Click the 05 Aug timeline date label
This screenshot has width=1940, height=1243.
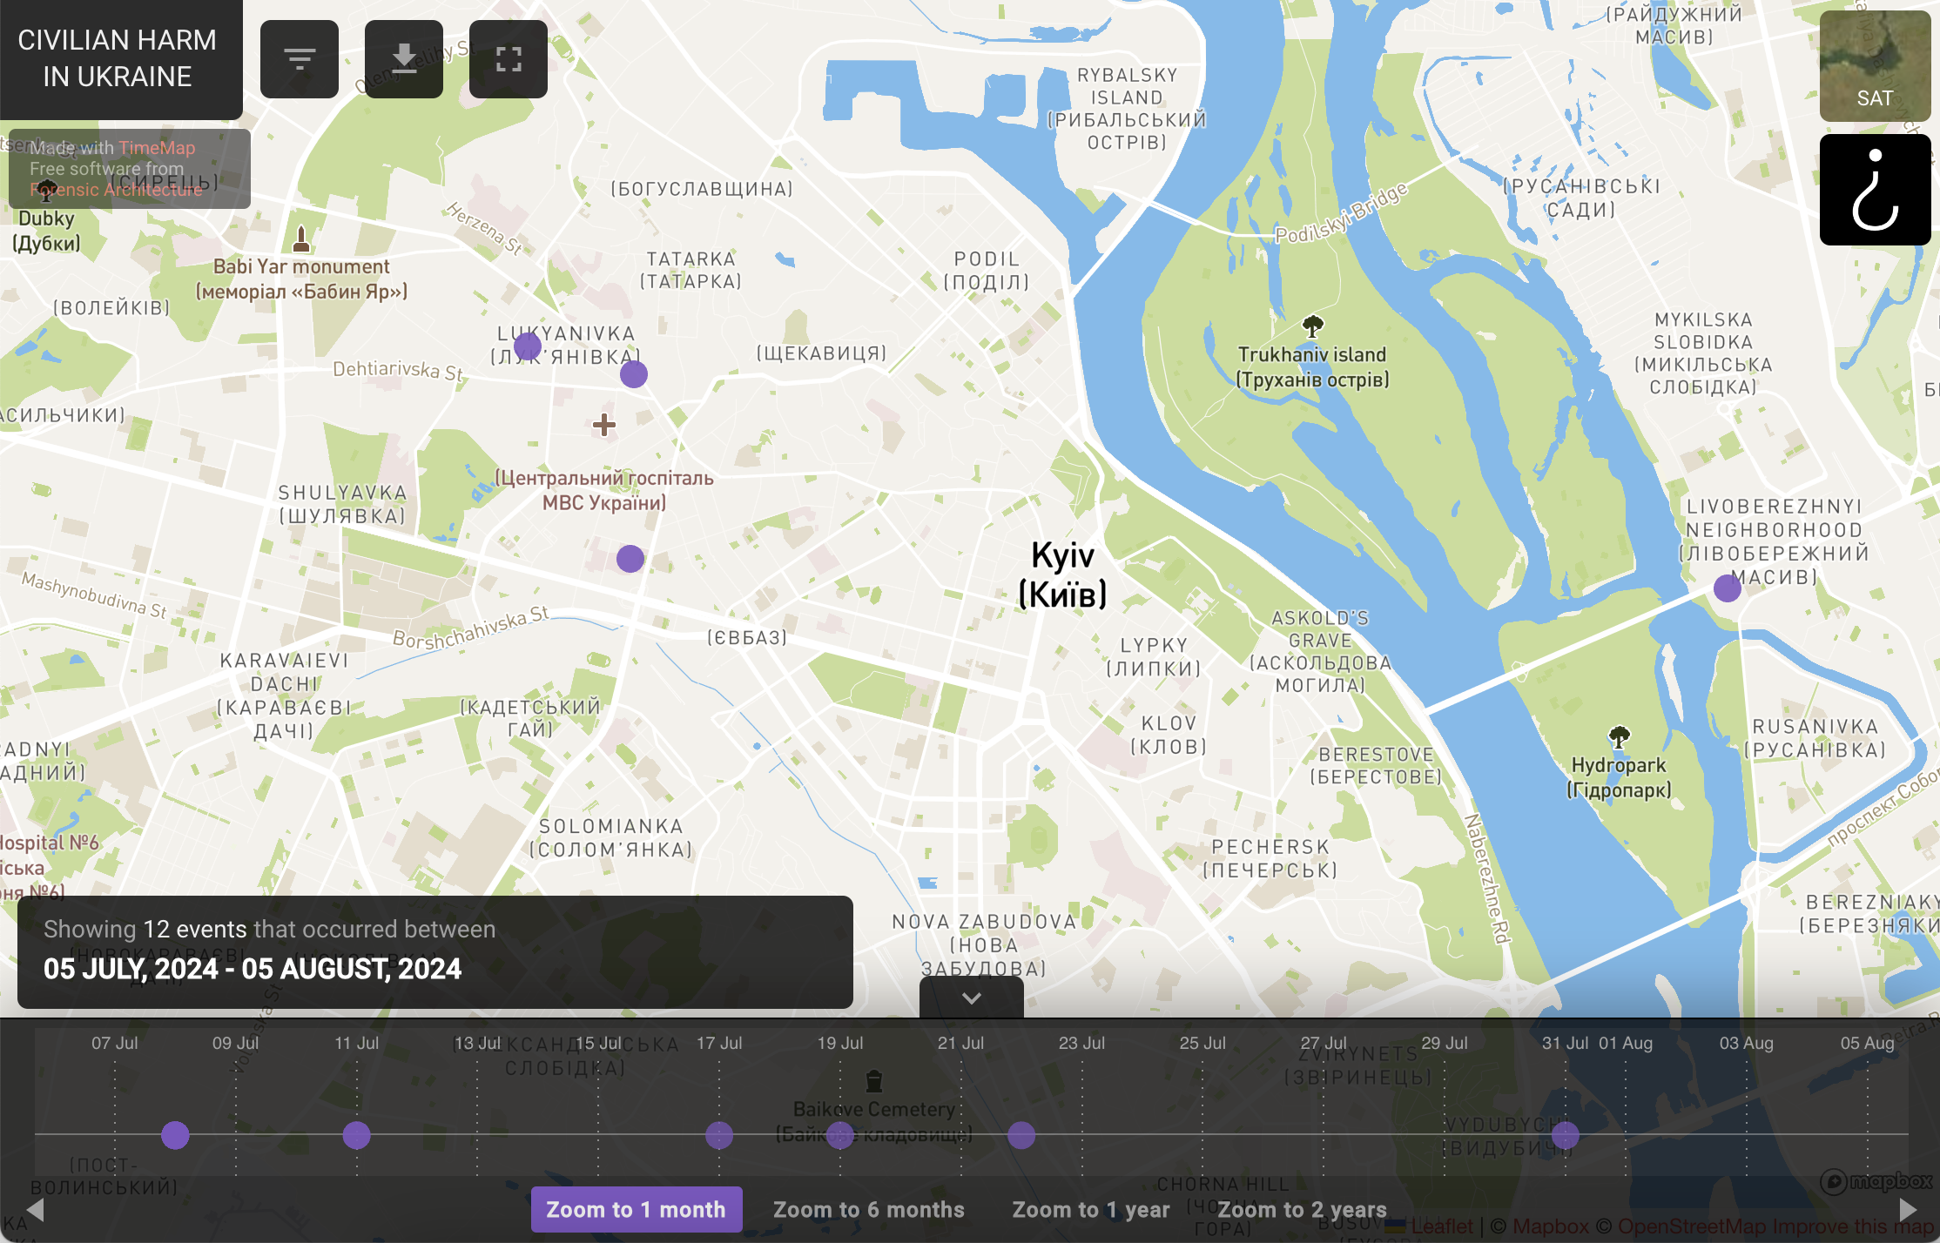pos(1868,1043)
